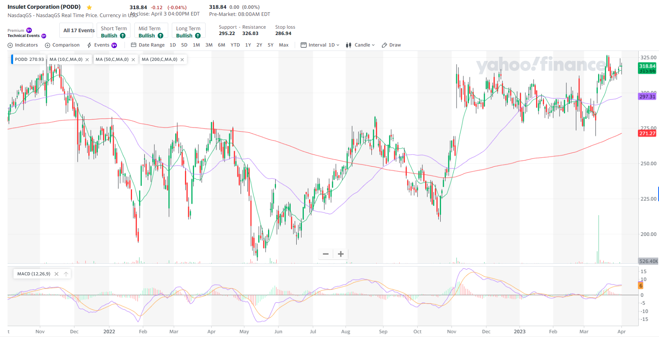
Task: Click the purple 297.31 MA tag
Action: pyautogui.click(x=647, y=96)
